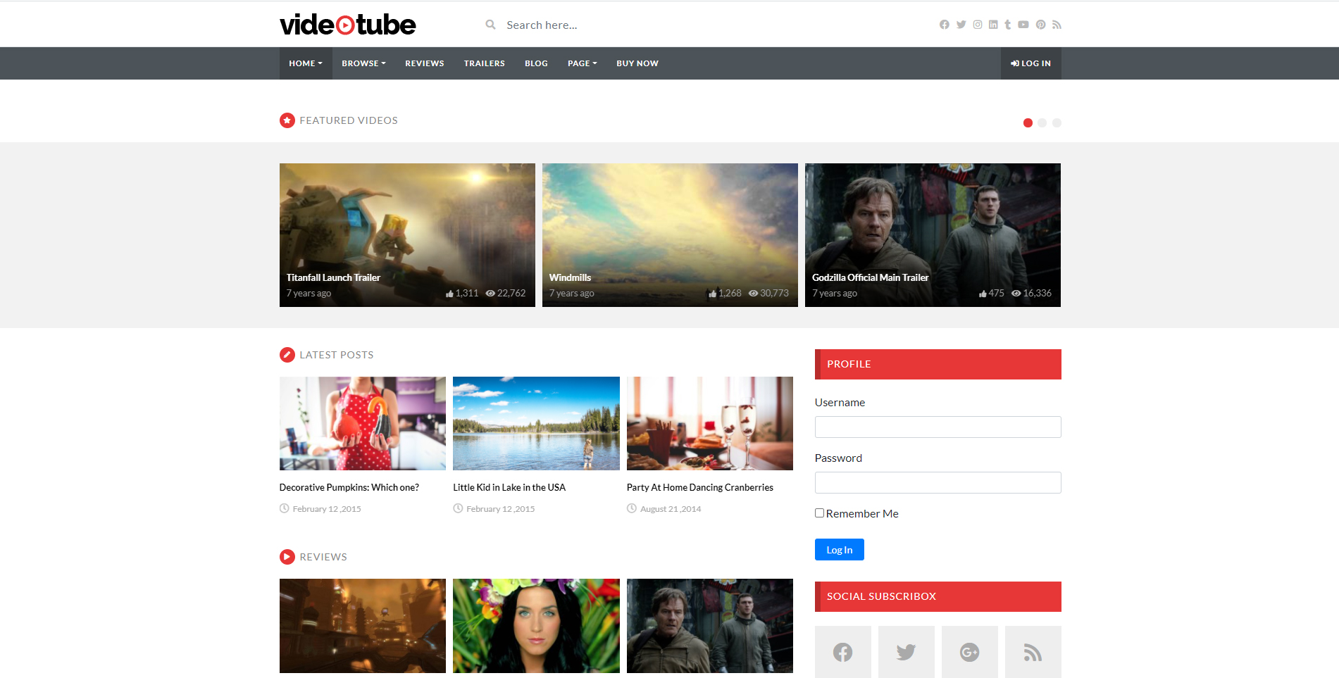The height and width of the screenshot is (678, 1339).
Task: Click the play icon beside Reviews heading
Action: point(287,557)
